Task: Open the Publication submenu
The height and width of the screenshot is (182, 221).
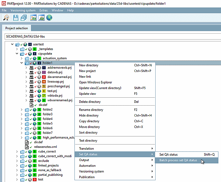Action: pos(115,177)
